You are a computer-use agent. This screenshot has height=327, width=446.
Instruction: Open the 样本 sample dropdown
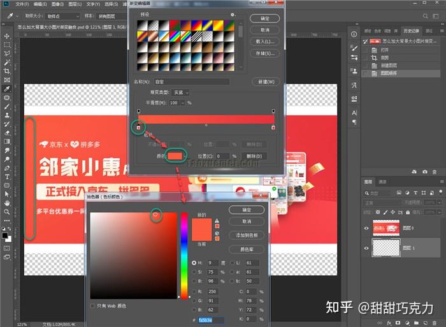[112, 16]
